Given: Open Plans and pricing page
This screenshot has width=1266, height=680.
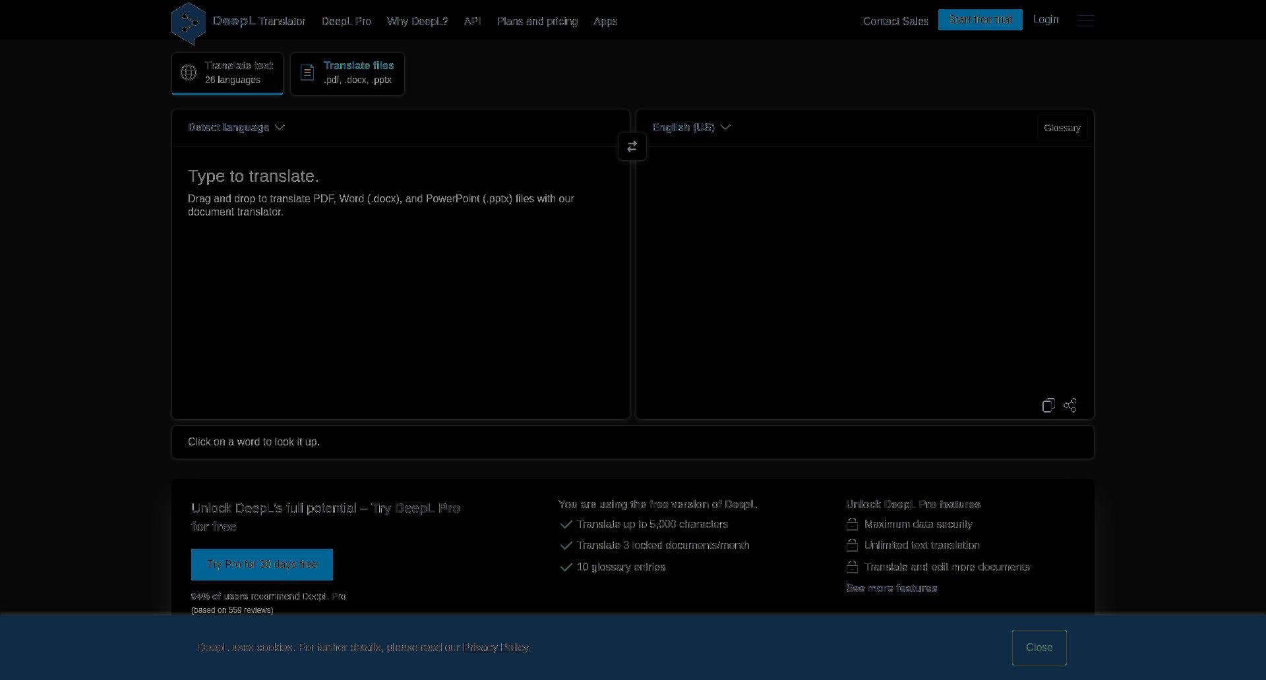Looking at the screenshot, I should (x=537, y=21).
